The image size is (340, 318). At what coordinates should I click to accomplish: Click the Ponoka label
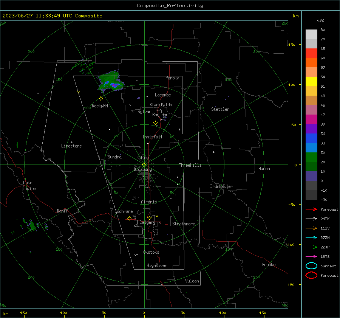pyautogui.click(x=172, y=78)
